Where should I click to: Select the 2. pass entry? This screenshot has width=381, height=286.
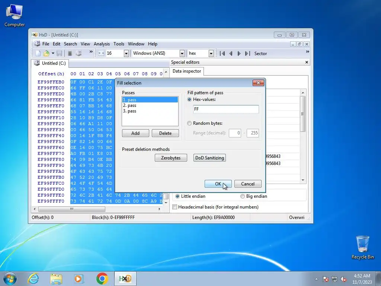point(150,105)
